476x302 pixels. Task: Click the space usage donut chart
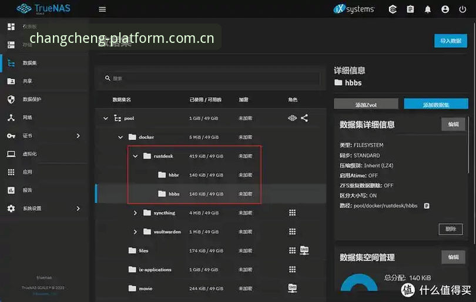(359, 282)
